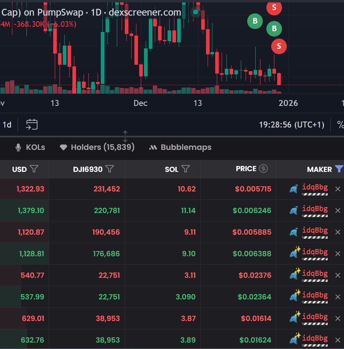Click the sparkle dolphin icon in the $0.01614 row
The image size is (344, 349).
click(x=295, y=317)
